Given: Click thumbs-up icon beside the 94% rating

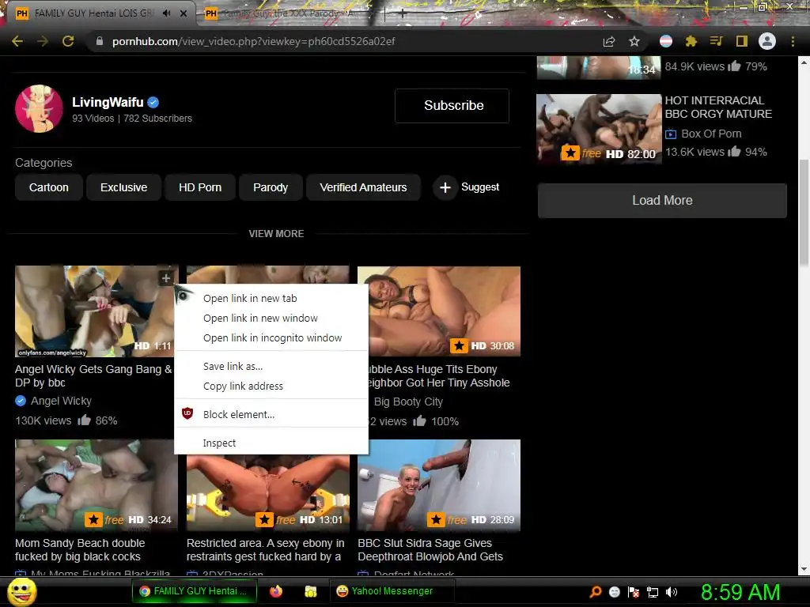Looking at the screenshot, I should [734, 151].
